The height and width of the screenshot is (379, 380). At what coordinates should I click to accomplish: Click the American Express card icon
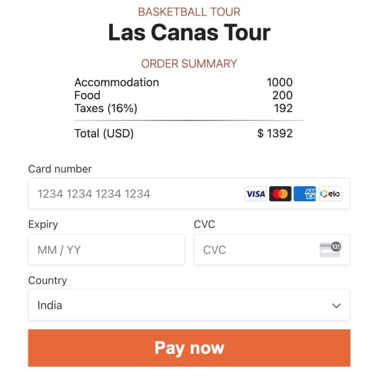coord(305,194)
